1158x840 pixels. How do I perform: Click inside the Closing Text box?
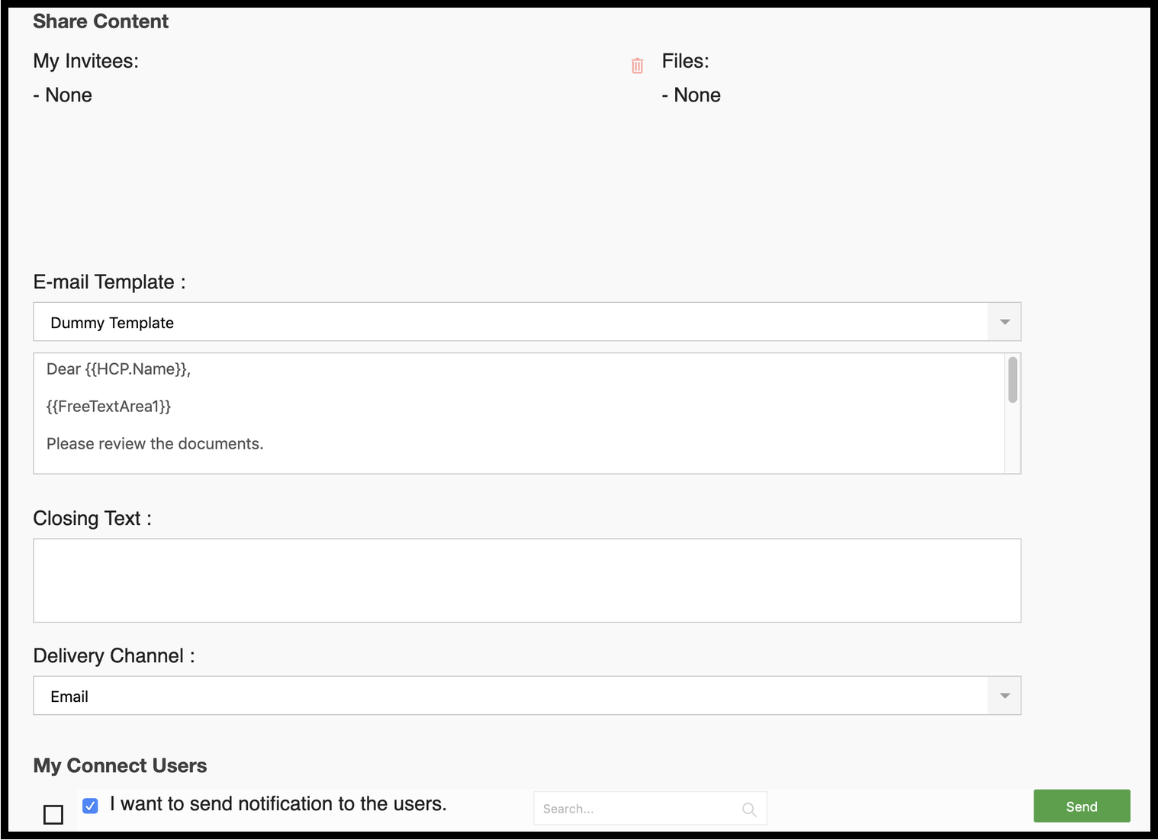[526, 581]
